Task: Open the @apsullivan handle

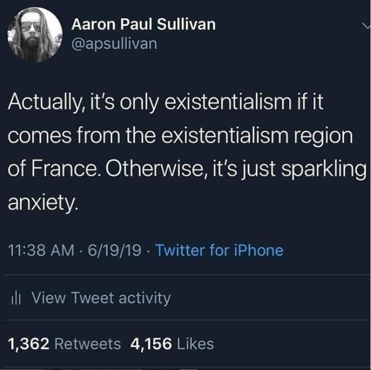Action: click(114, 44)
